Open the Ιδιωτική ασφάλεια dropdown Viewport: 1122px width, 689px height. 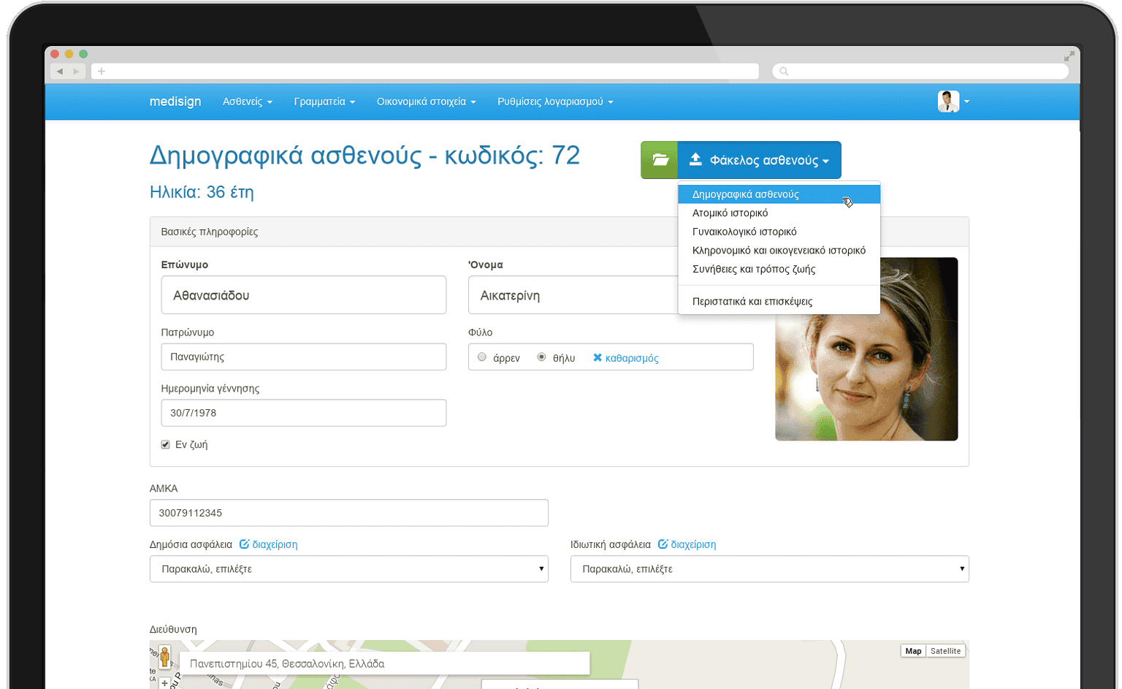coord(769,569)
